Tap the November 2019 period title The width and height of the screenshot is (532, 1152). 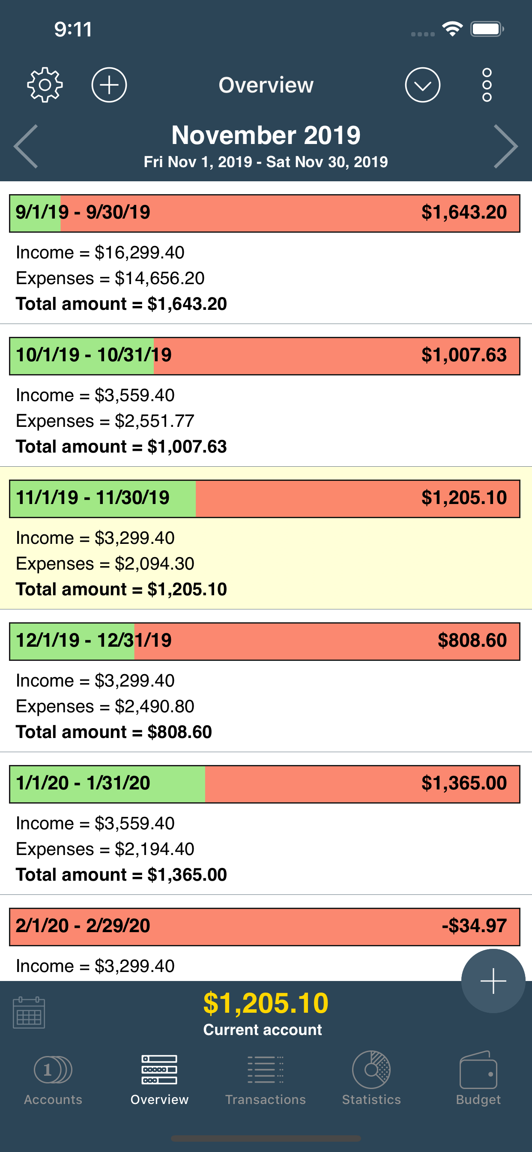pyautogui.click(x=266, y=135)
